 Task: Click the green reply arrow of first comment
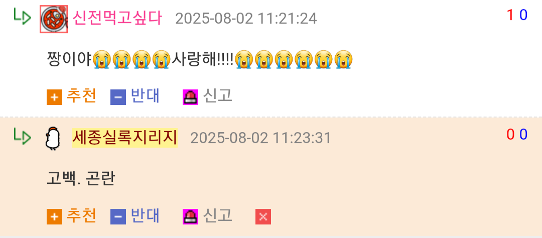(x=23, y=16)
